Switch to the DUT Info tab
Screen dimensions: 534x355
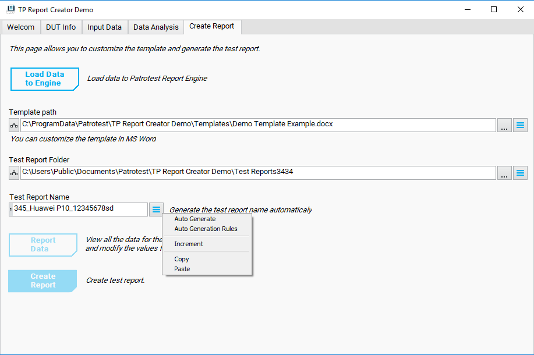[61, 27]
